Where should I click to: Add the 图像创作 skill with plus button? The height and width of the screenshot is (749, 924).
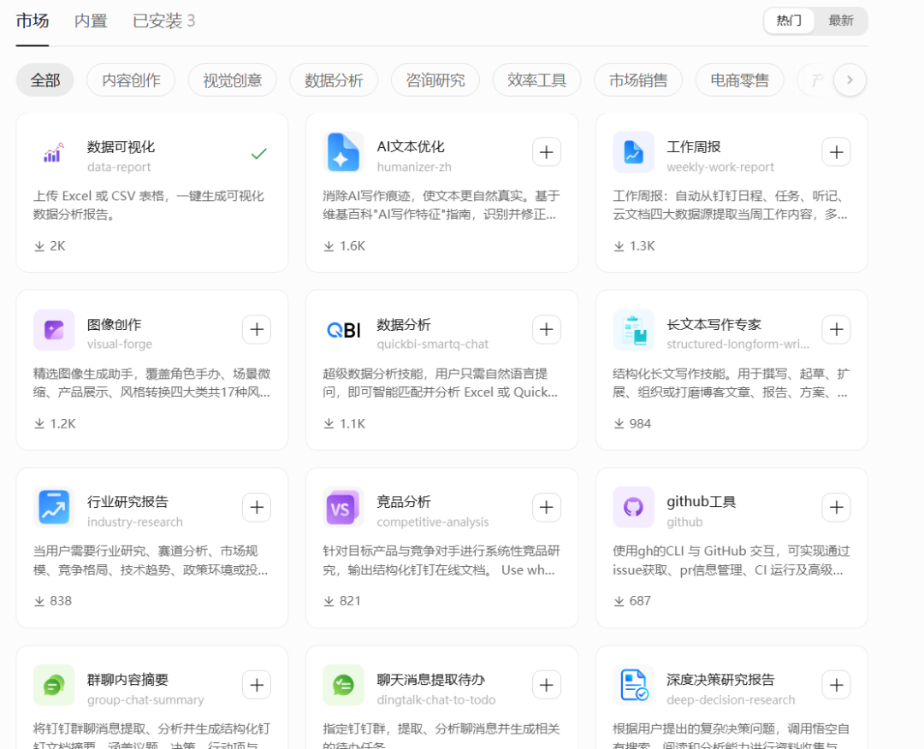[x=257, y=330]
